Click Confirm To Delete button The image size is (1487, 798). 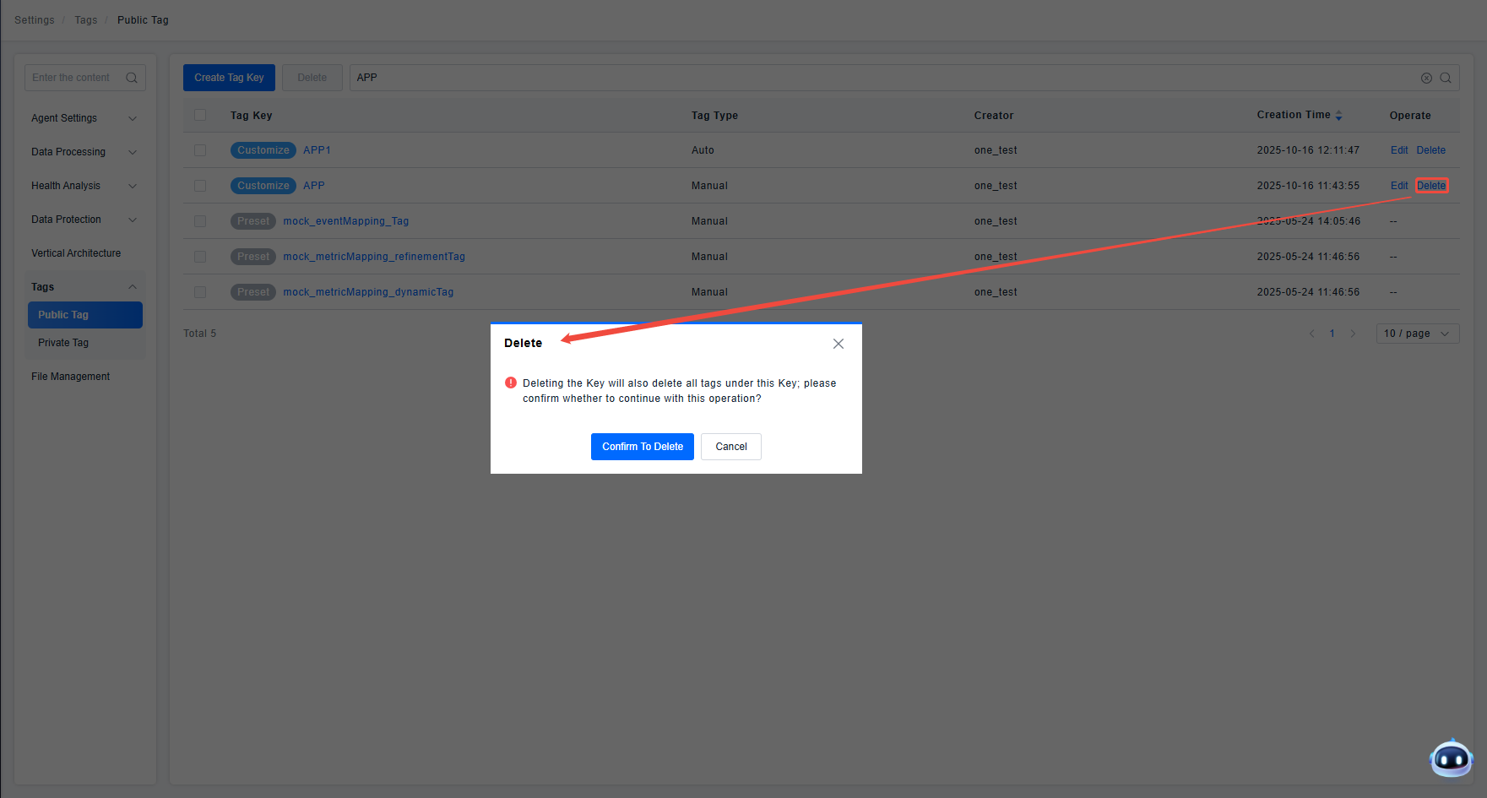pyautogui.click(x=642, y=447)
